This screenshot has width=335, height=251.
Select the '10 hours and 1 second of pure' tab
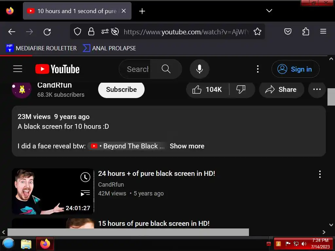[77, 11]
